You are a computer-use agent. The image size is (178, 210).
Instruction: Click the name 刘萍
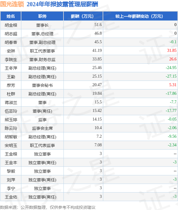coord(11,179)
